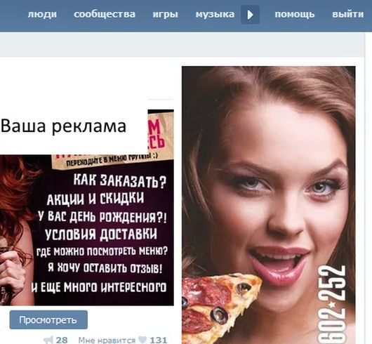The height and width of the screenshot is (344, 372).
Task: Go to игры in the top bar
Action: (x=165, y=15)
